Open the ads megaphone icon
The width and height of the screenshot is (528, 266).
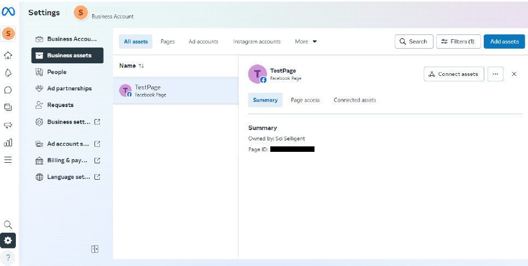pos(8,125)
